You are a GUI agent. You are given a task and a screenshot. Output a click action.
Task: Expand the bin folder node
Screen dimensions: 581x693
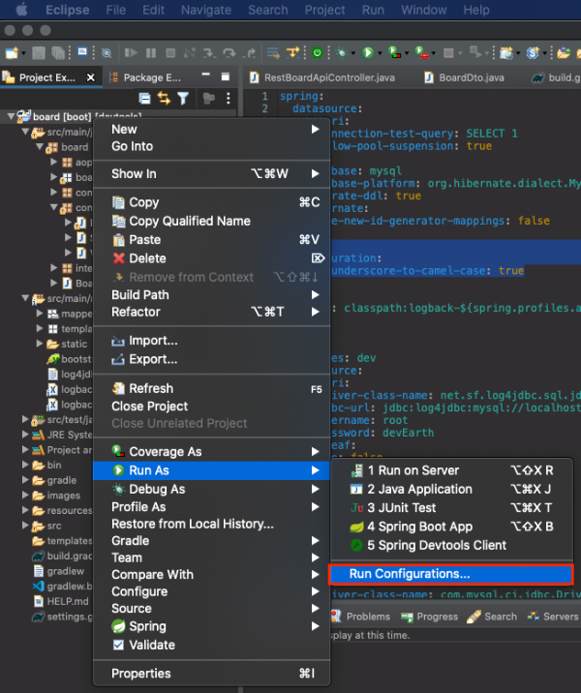point(25,465)
